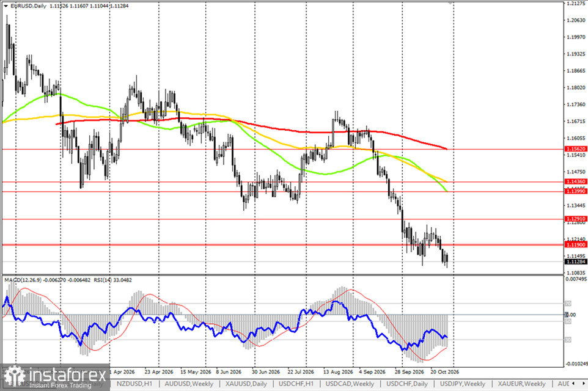588x391 pixels.
Task: Click the 1.15620 price level label
Action: pyautogui.click(x=576, y=149)
